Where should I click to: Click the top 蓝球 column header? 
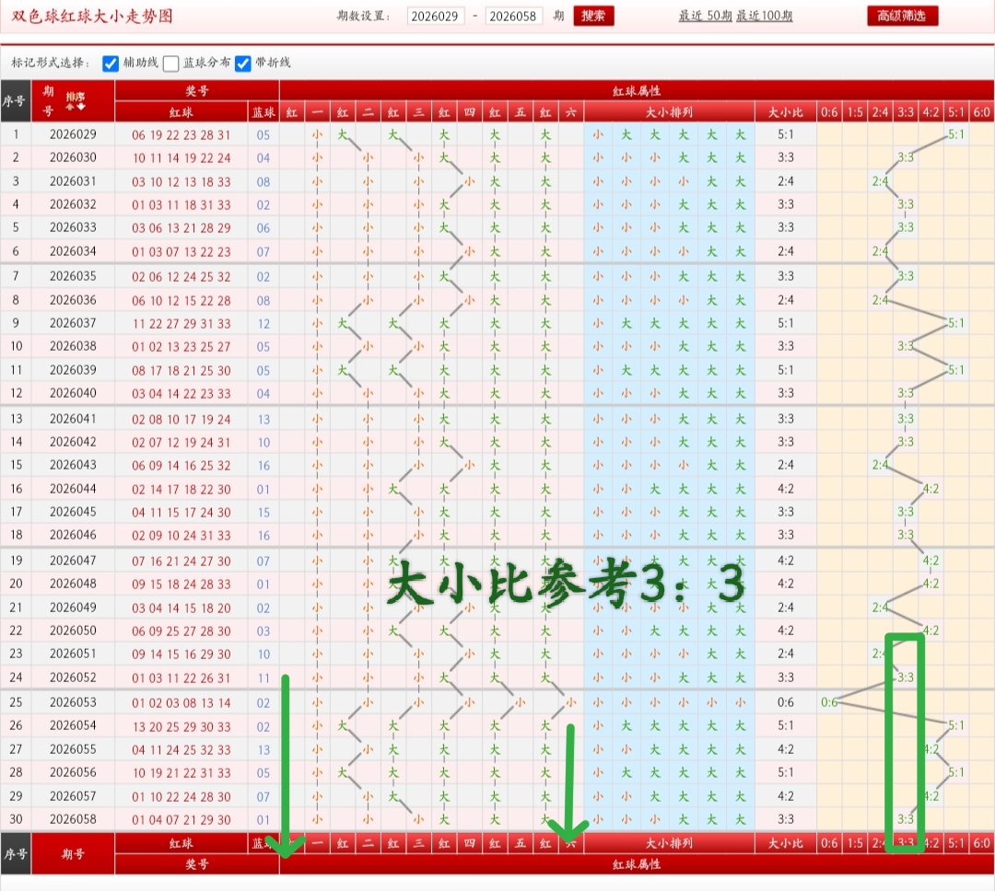click(x=263, y=112)
